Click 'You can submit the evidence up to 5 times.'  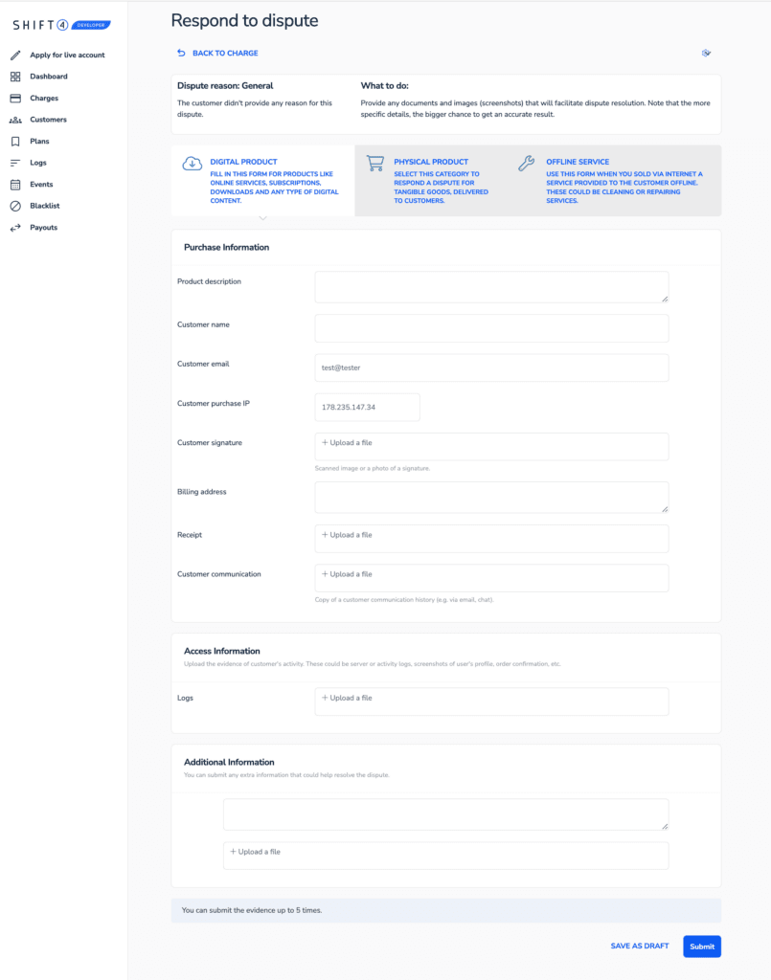pyautogui.click(x=252, y=911)
